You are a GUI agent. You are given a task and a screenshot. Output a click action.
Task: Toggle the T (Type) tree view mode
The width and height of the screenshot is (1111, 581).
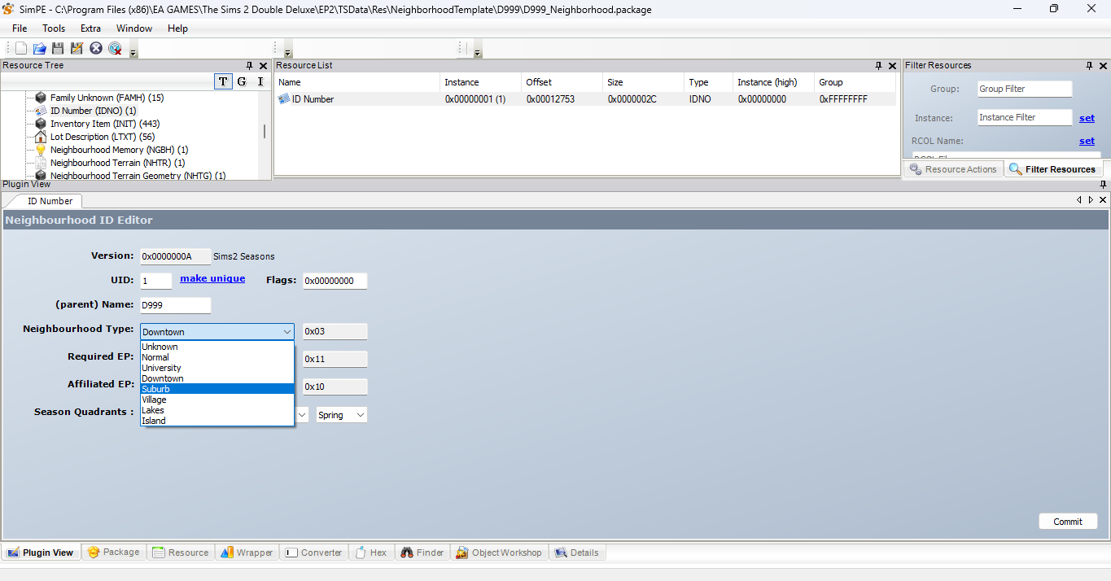pyautogui.click(x=223, y=81)
